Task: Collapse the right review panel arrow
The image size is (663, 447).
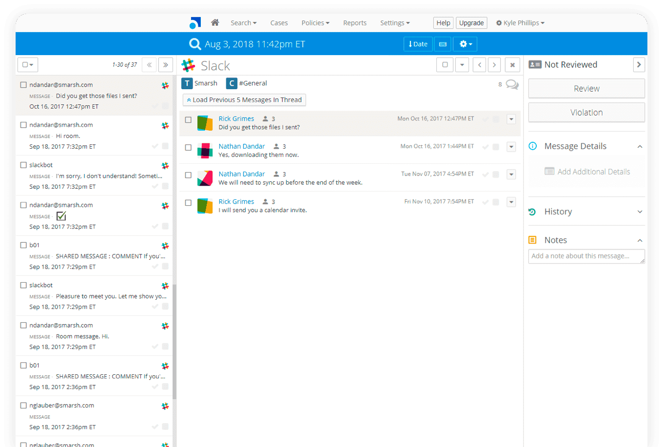Action: (x=639, y=64)
